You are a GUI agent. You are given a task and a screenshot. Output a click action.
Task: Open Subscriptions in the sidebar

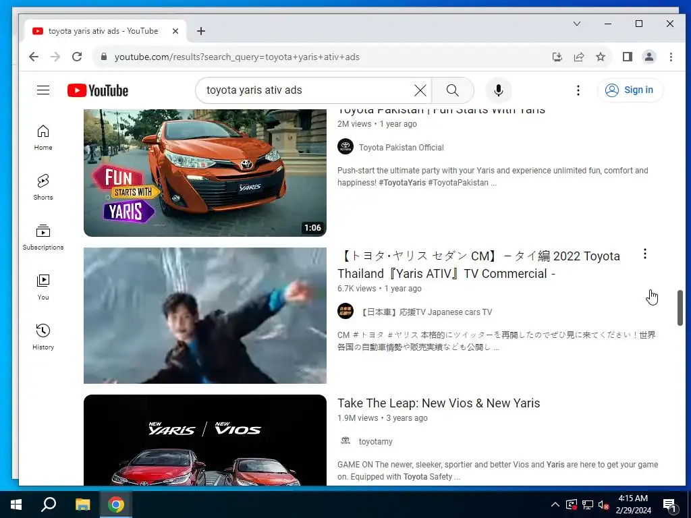point(43,237)
